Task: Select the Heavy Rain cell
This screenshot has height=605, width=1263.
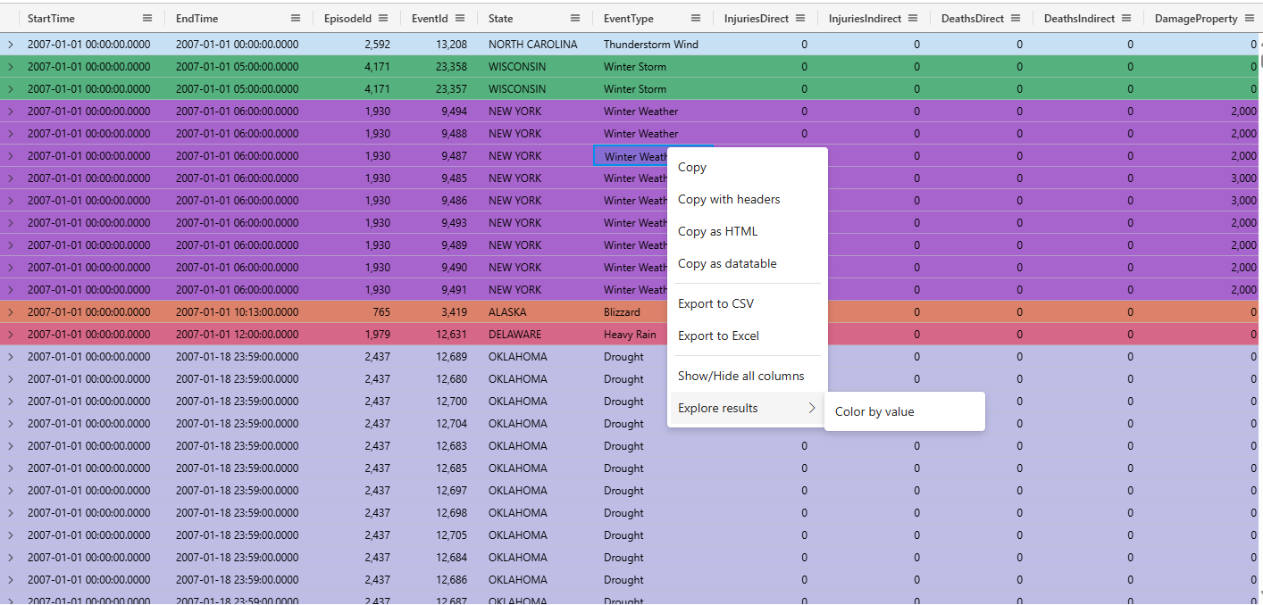Action: (631, 335)
